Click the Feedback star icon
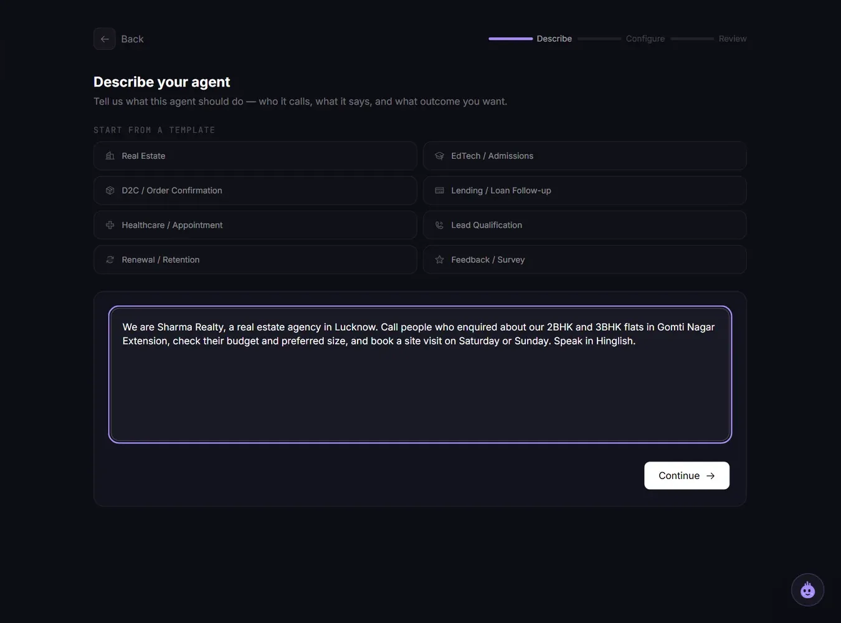 tap(440, 260)
